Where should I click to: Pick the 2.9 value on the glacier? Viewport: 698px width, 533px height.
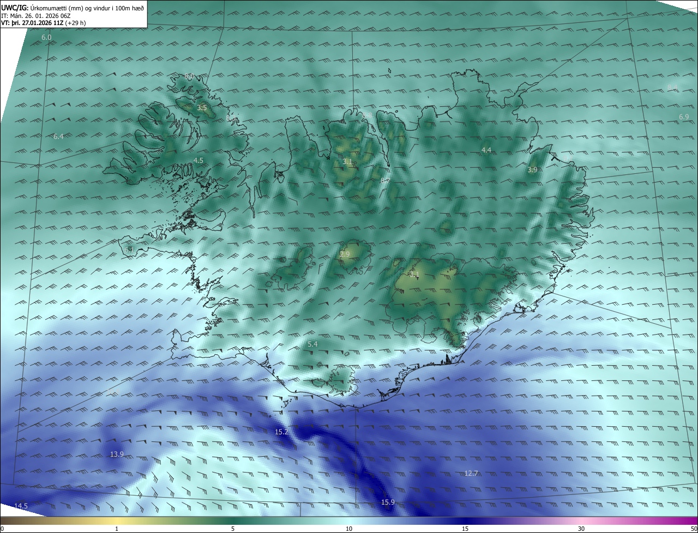(345, 254)
